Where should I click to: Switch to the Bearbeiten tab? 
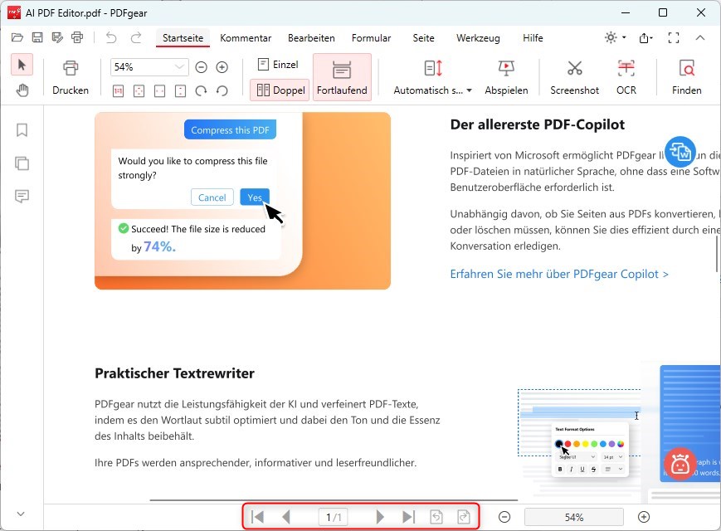pyautogui.click(x=311, y=38)
